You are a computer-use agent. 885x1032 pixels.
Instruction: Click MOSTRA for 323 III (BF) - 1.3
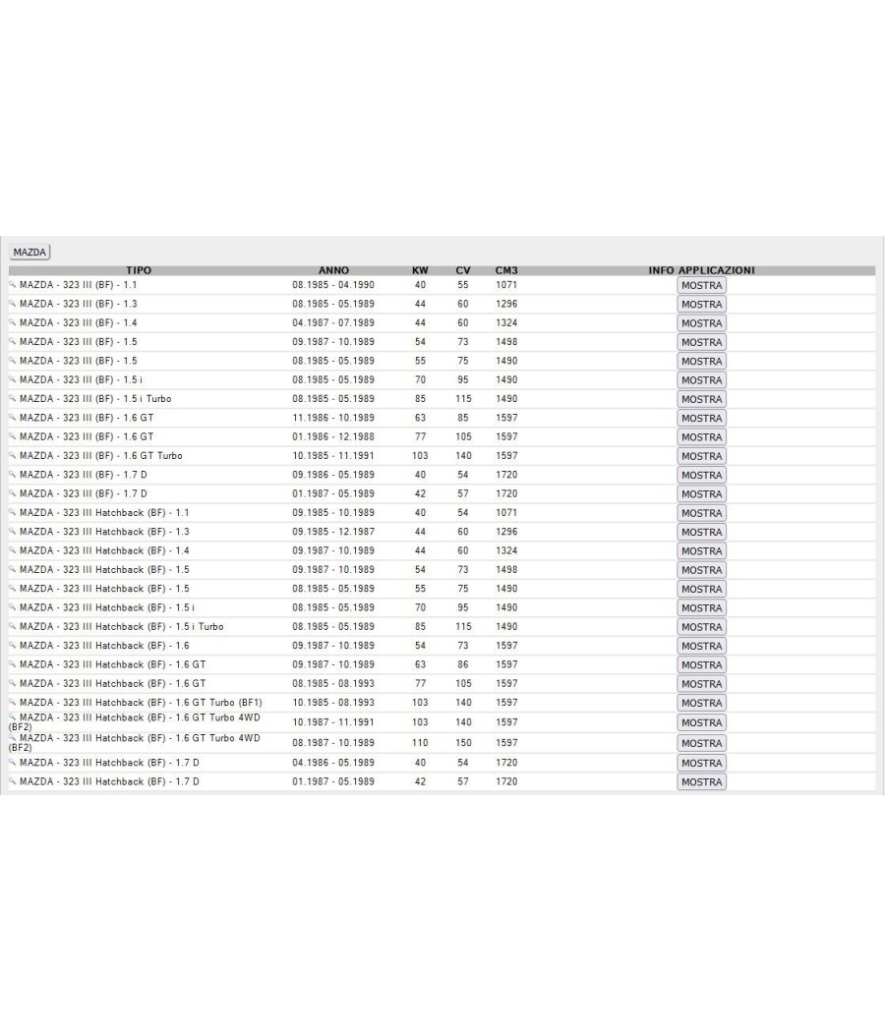[701, 304]
